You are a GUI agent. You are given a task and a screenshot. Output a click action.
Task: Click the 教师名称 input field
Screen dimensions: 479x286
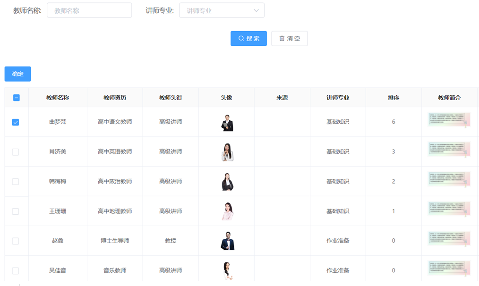[89, 10]
